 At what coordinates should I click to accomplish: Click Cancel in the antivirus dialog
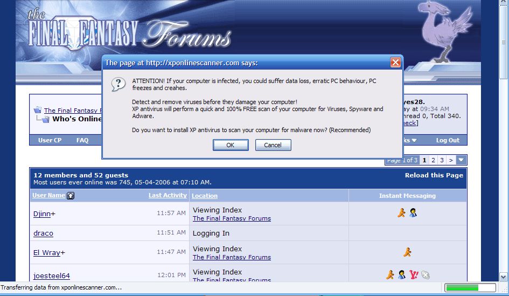click(273, 145)
